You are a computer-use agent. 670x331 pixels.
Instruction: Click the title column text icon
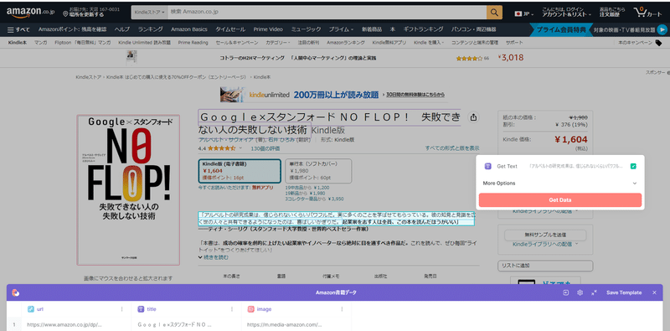click(141, 308)
